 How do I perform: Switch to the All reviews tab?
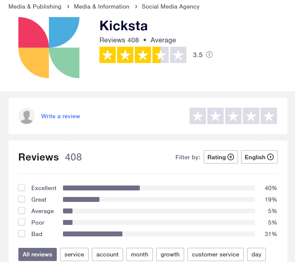(x=37, y=254)
